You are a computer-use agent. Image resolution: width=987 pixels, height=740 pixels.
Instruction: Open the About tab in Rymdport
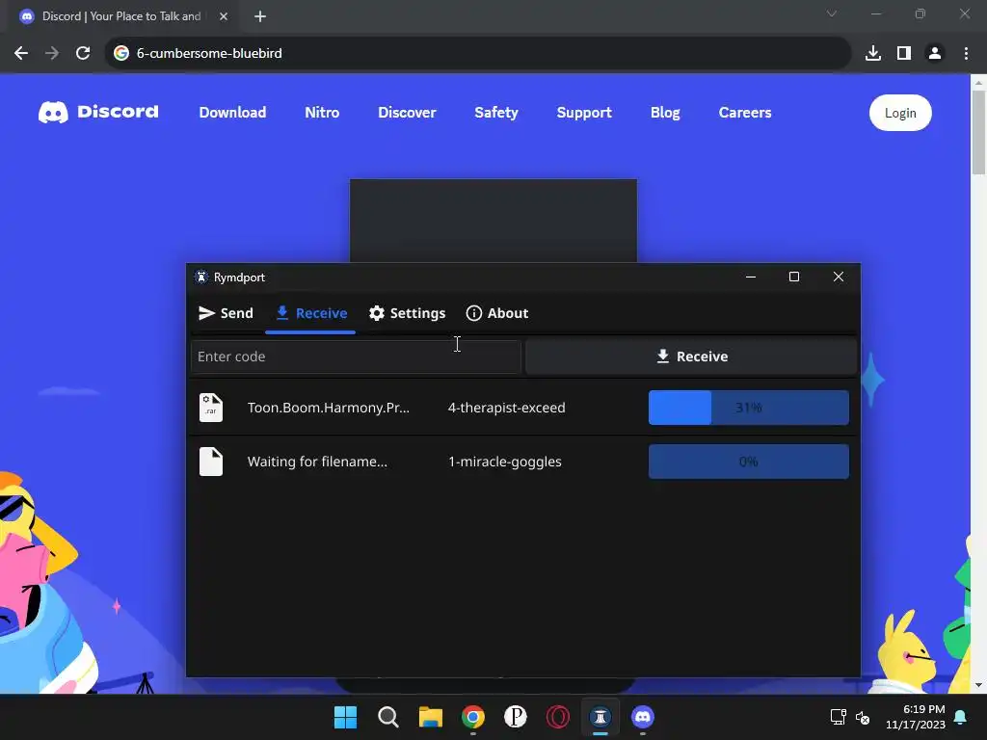point(496,313)
